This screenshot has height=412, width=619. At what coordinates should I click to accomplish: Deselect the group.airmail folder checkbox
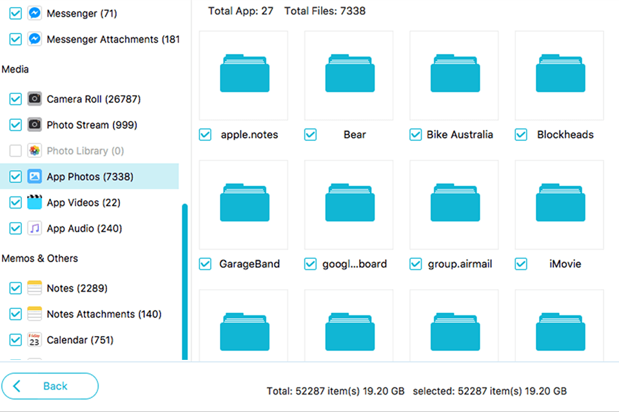pos(416,264)
